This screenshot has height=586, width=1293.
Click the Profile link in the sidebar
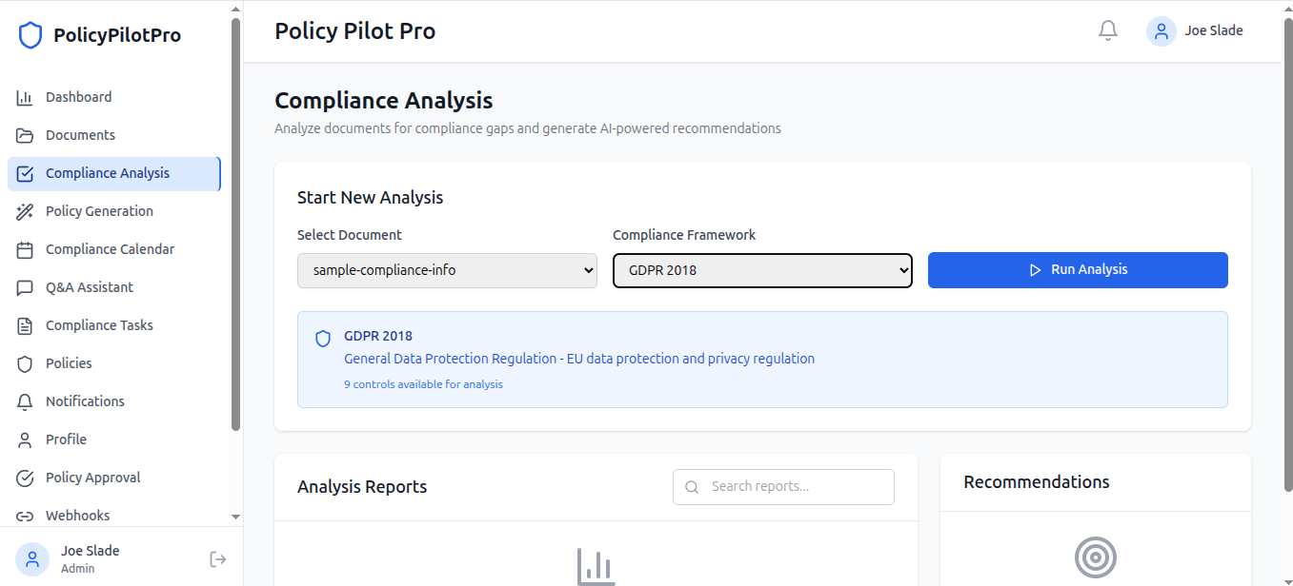click(x=66, y=439)
